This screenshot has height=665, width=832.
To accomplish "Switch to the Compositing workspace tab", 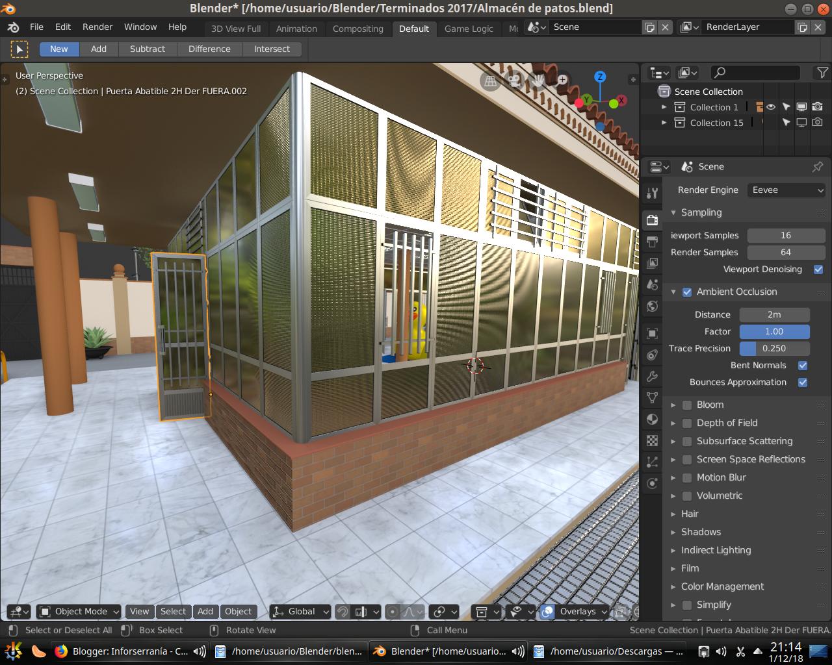I will click(358, 29).
